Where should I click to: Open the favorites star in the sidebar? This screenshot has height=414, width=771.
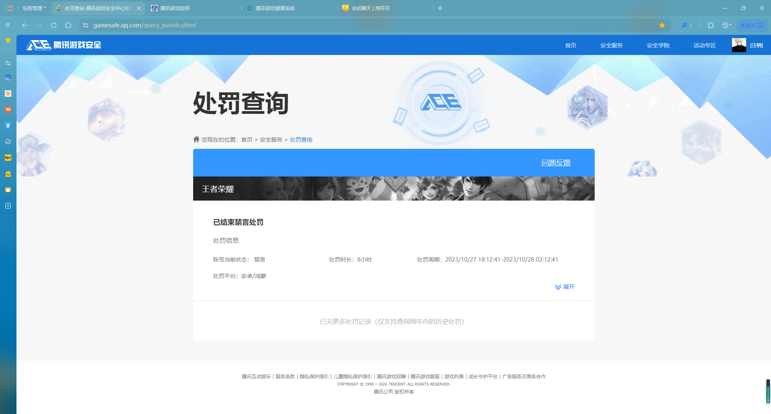pos(8,40)
